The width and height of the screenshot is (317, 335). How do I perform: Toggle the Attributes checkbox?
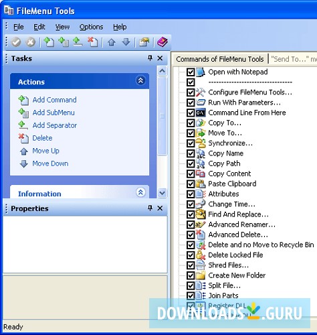pyautogui.click(x=191, y=194)
